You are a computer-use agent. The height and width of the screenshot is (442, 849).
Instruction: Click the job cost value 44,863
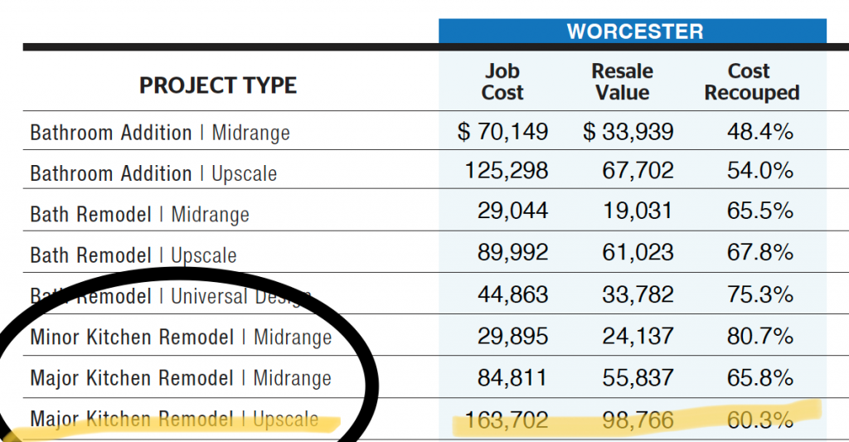coord(512,294)
